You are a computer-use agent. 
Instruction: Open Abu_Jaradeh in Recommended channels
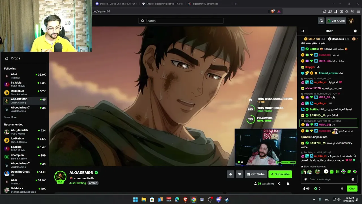tap(25, 132)
